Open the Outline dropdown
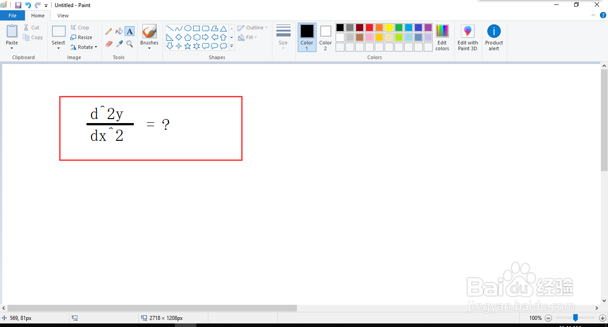The height and width of the screenshot is (327, 608). click(x=253, y=28)
